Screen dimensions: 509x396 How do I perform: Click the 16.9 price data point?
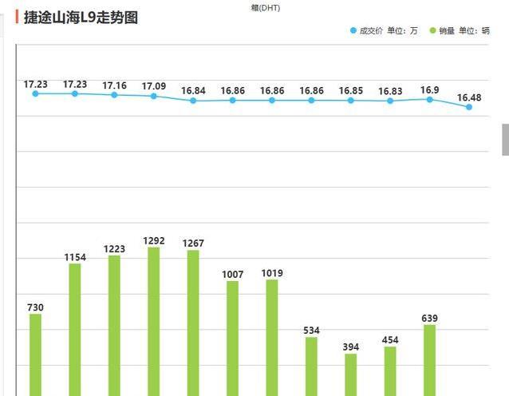(x=430, y=100)
